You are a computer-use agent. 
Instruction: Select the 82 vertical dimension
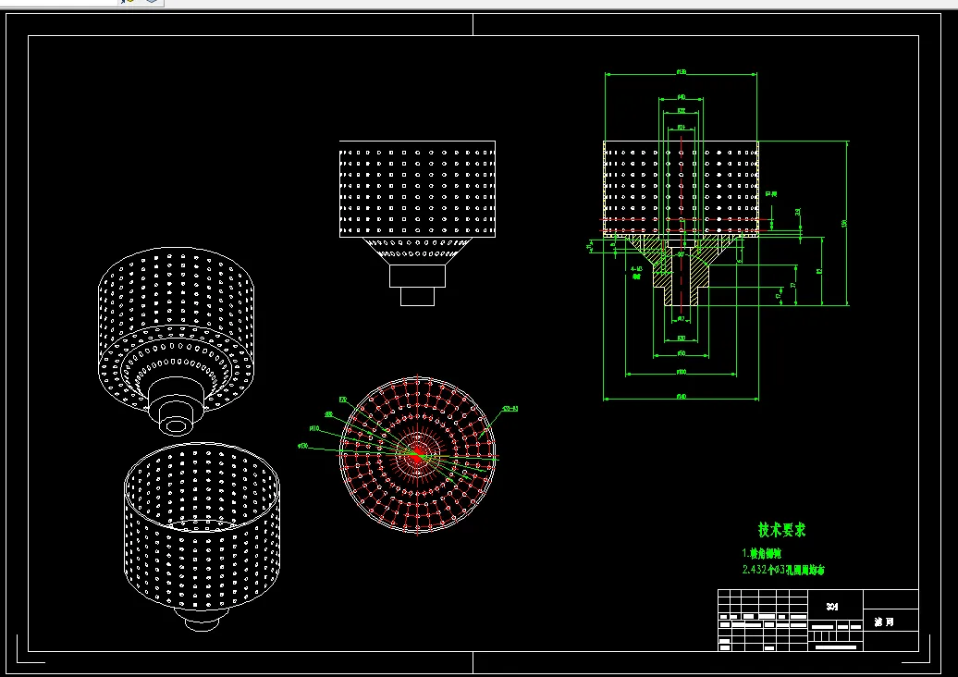819,271
